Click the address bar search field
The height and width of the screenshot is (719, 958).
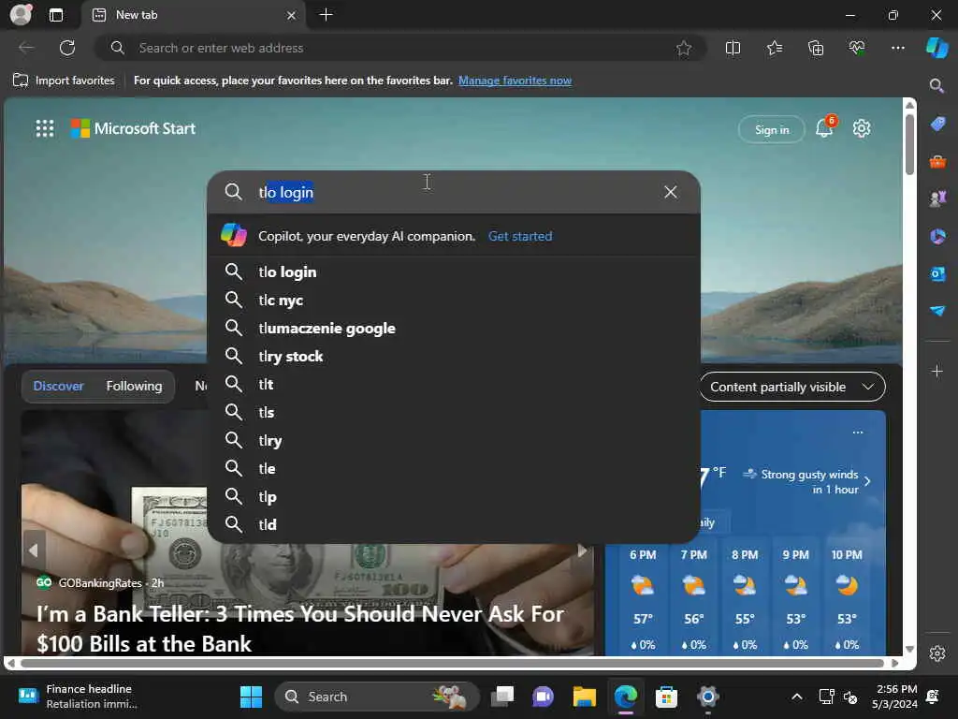coord(400,48)
